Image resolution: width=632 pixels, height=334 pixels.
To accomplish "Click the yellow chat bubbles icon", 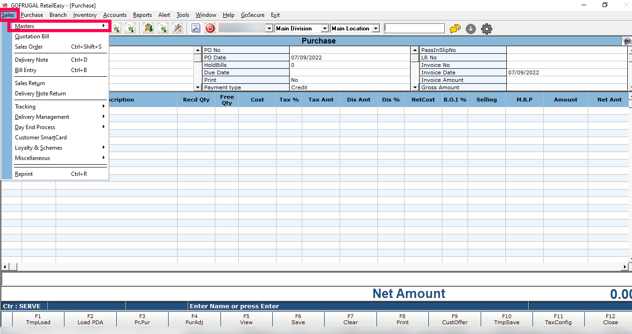I will click(x=455, y=29).
